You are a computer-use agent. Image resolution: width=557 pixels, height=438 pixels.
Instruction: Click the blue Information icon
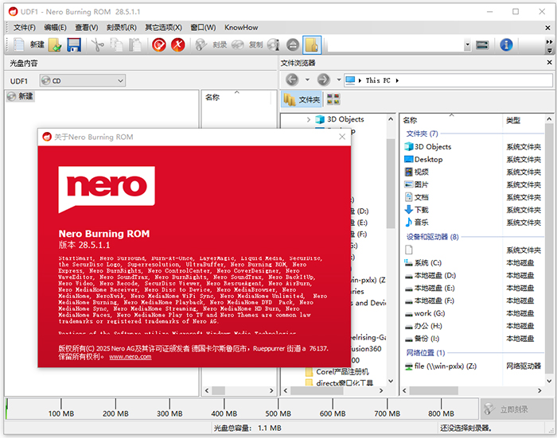(506, 45)
